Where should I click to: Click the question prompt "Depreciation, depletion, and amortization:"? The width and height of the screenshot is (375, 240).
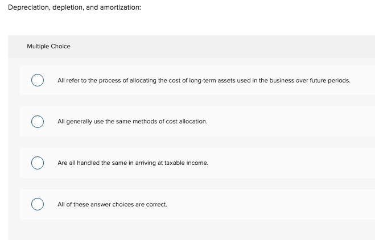point(75,7)
